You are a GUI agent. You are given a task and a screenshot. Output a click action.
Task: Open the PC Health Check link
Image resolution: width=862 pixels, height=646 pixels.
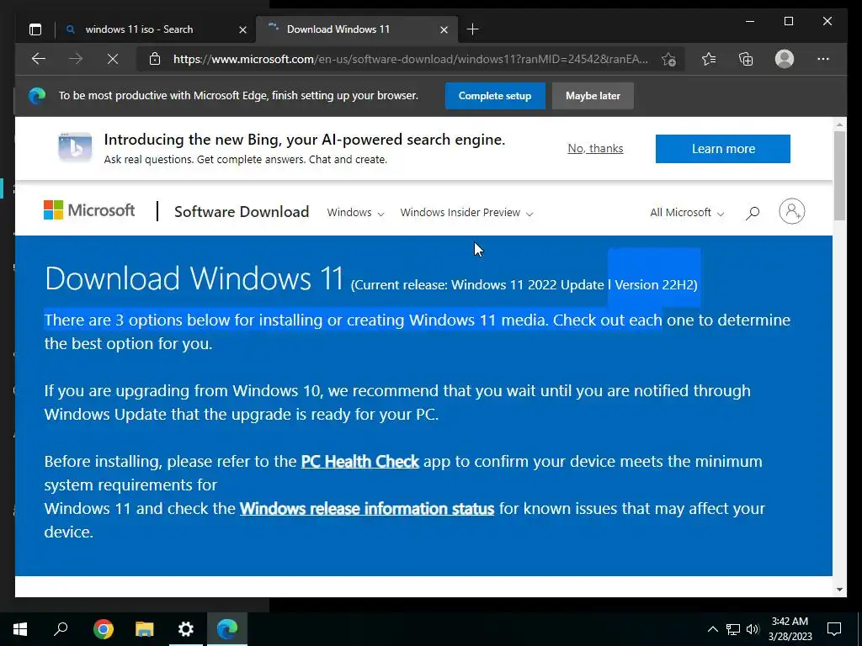tap(360, 462)
